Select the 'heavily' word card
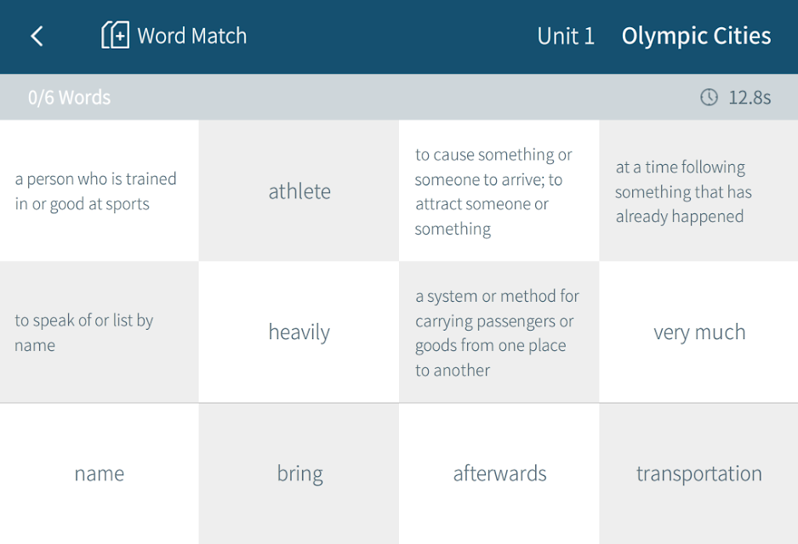798x544 pixels. pyautogui.click(x=299, y=332)
